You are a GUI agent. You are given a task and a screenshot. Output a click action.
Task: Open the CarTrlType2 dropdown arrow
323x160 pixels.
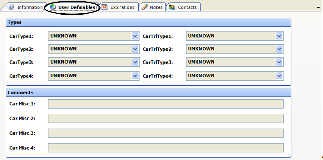click(279, 49)
